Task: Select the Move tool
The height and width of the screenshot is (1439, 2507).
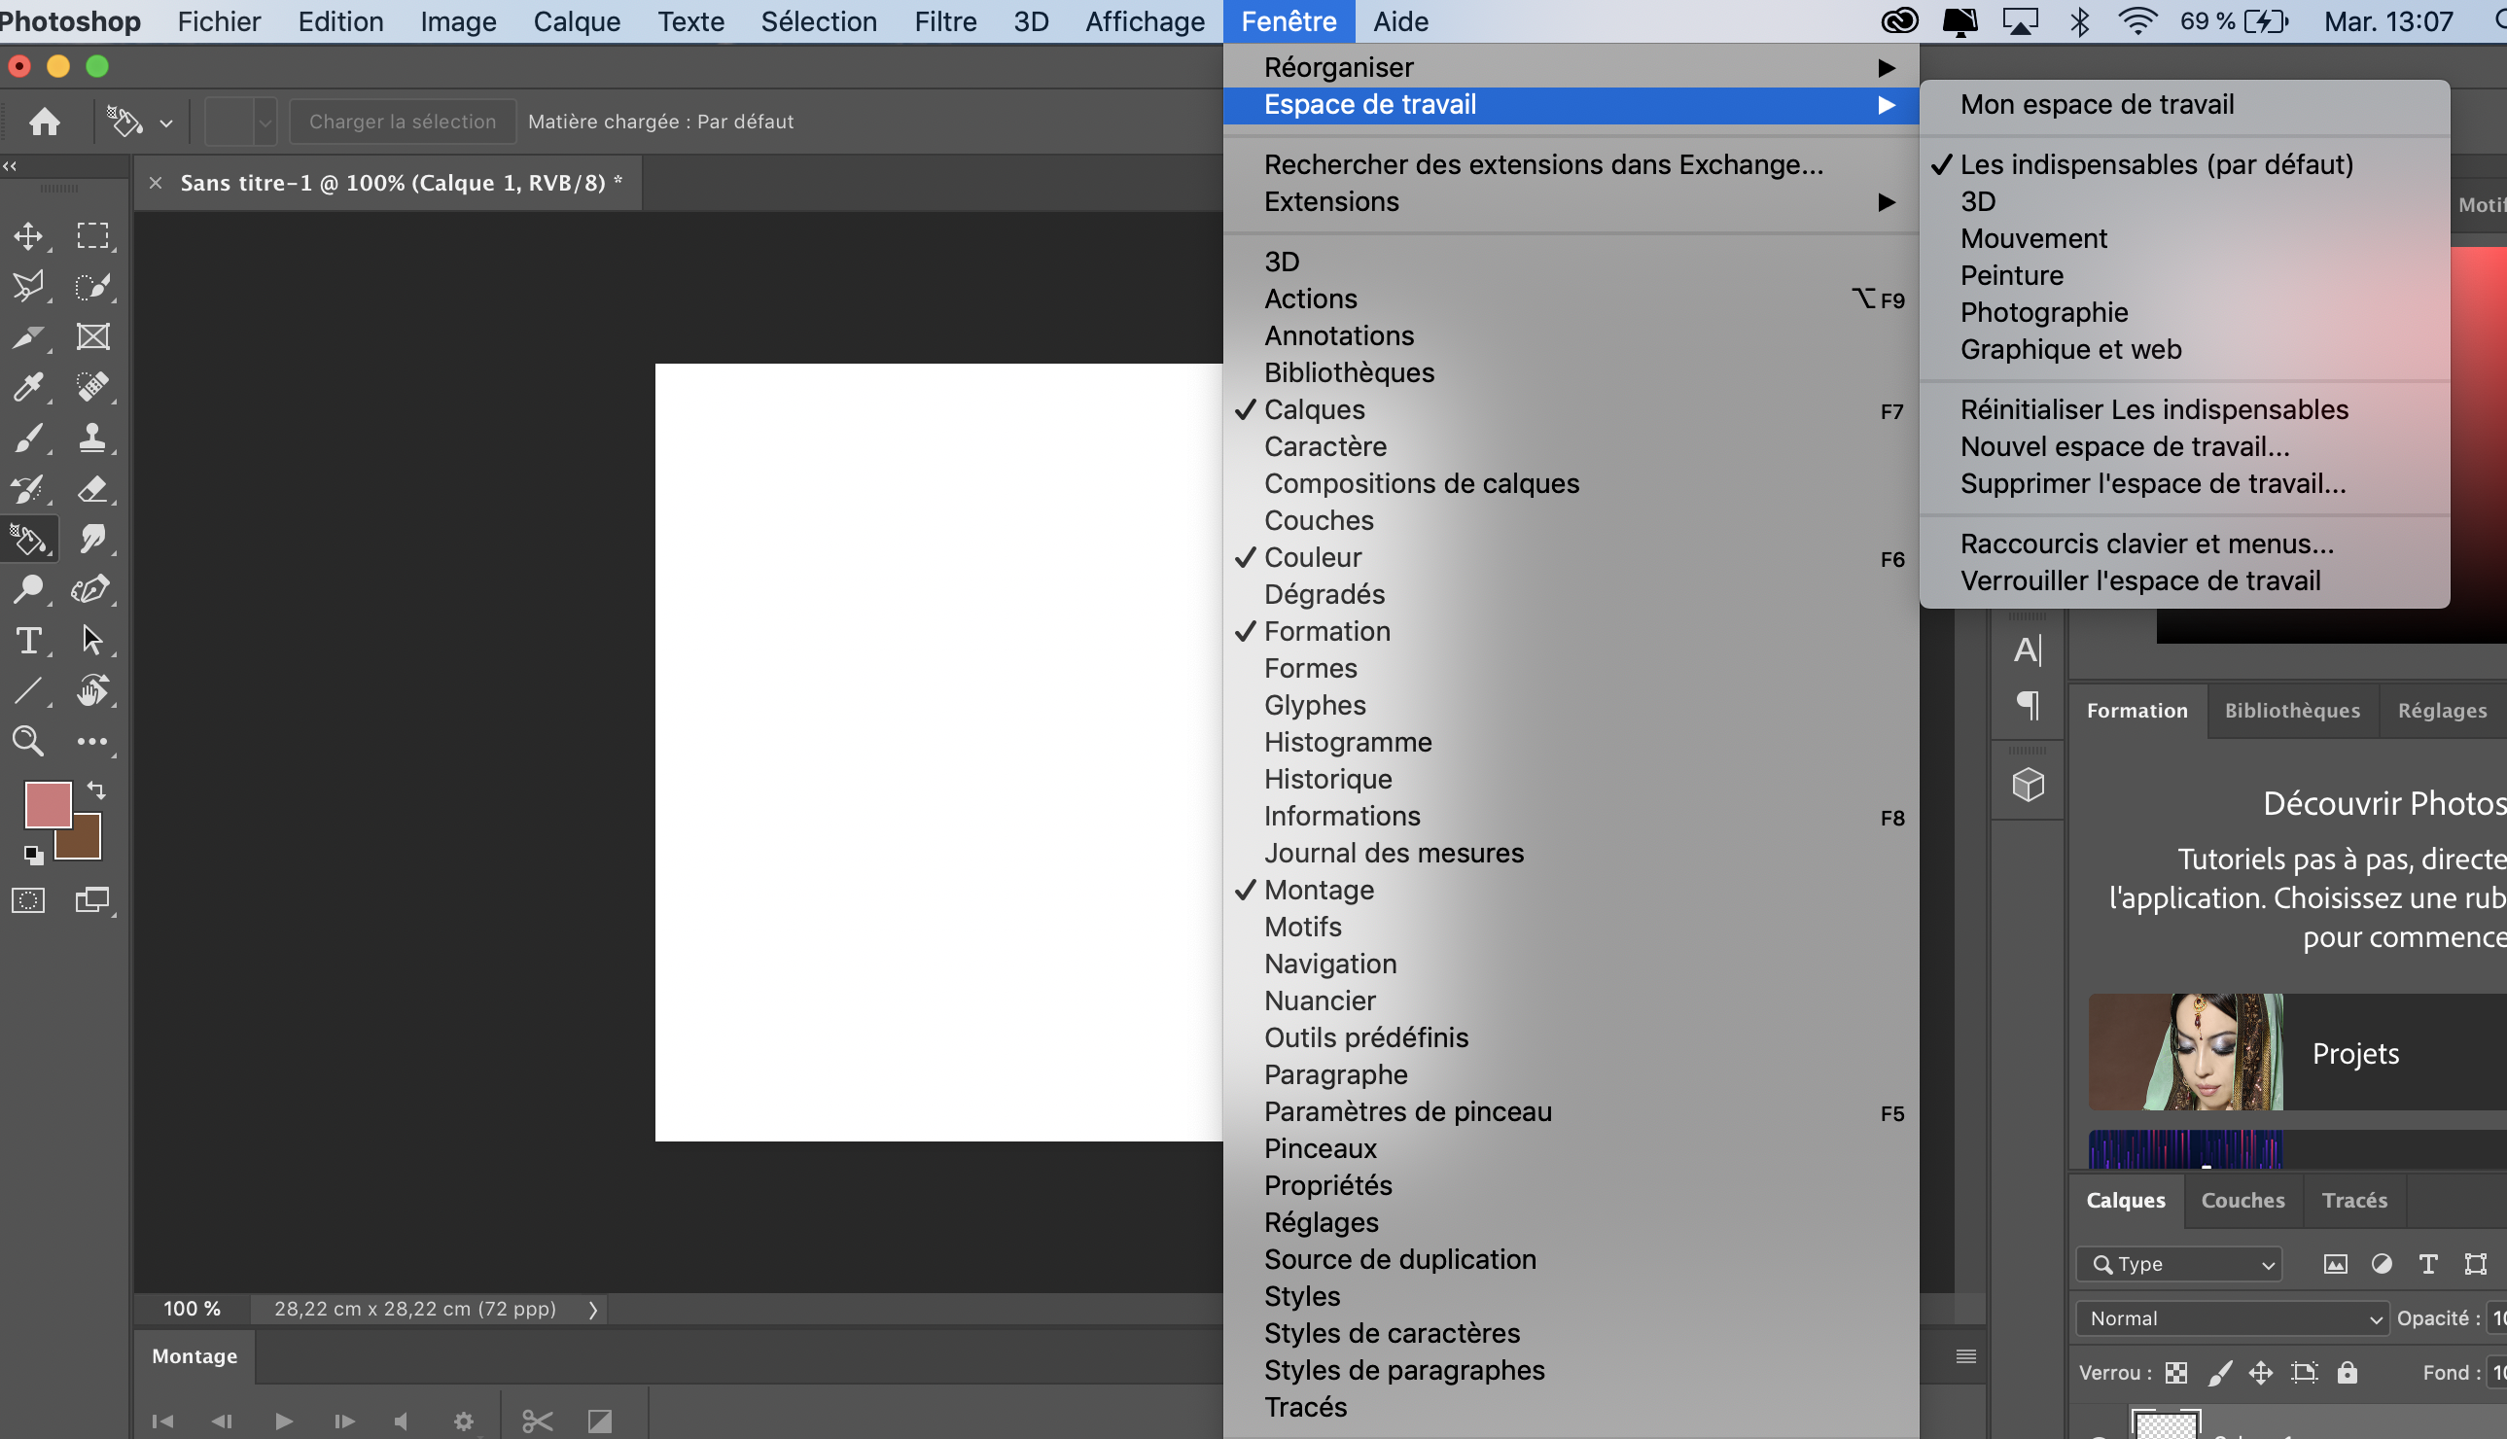Action: 27,235
